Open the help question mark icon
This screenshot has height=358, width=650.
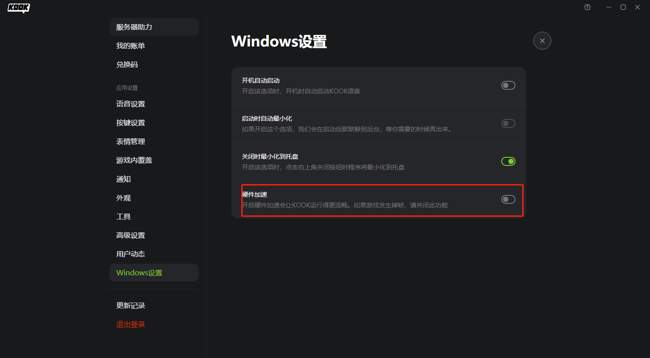point(587,7)
